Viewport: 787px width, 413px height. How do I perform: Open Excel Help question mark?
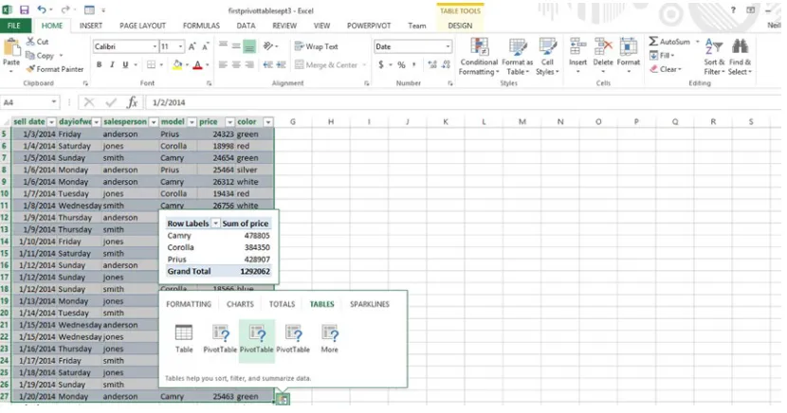pyautogui.click(x=733, y=10)
